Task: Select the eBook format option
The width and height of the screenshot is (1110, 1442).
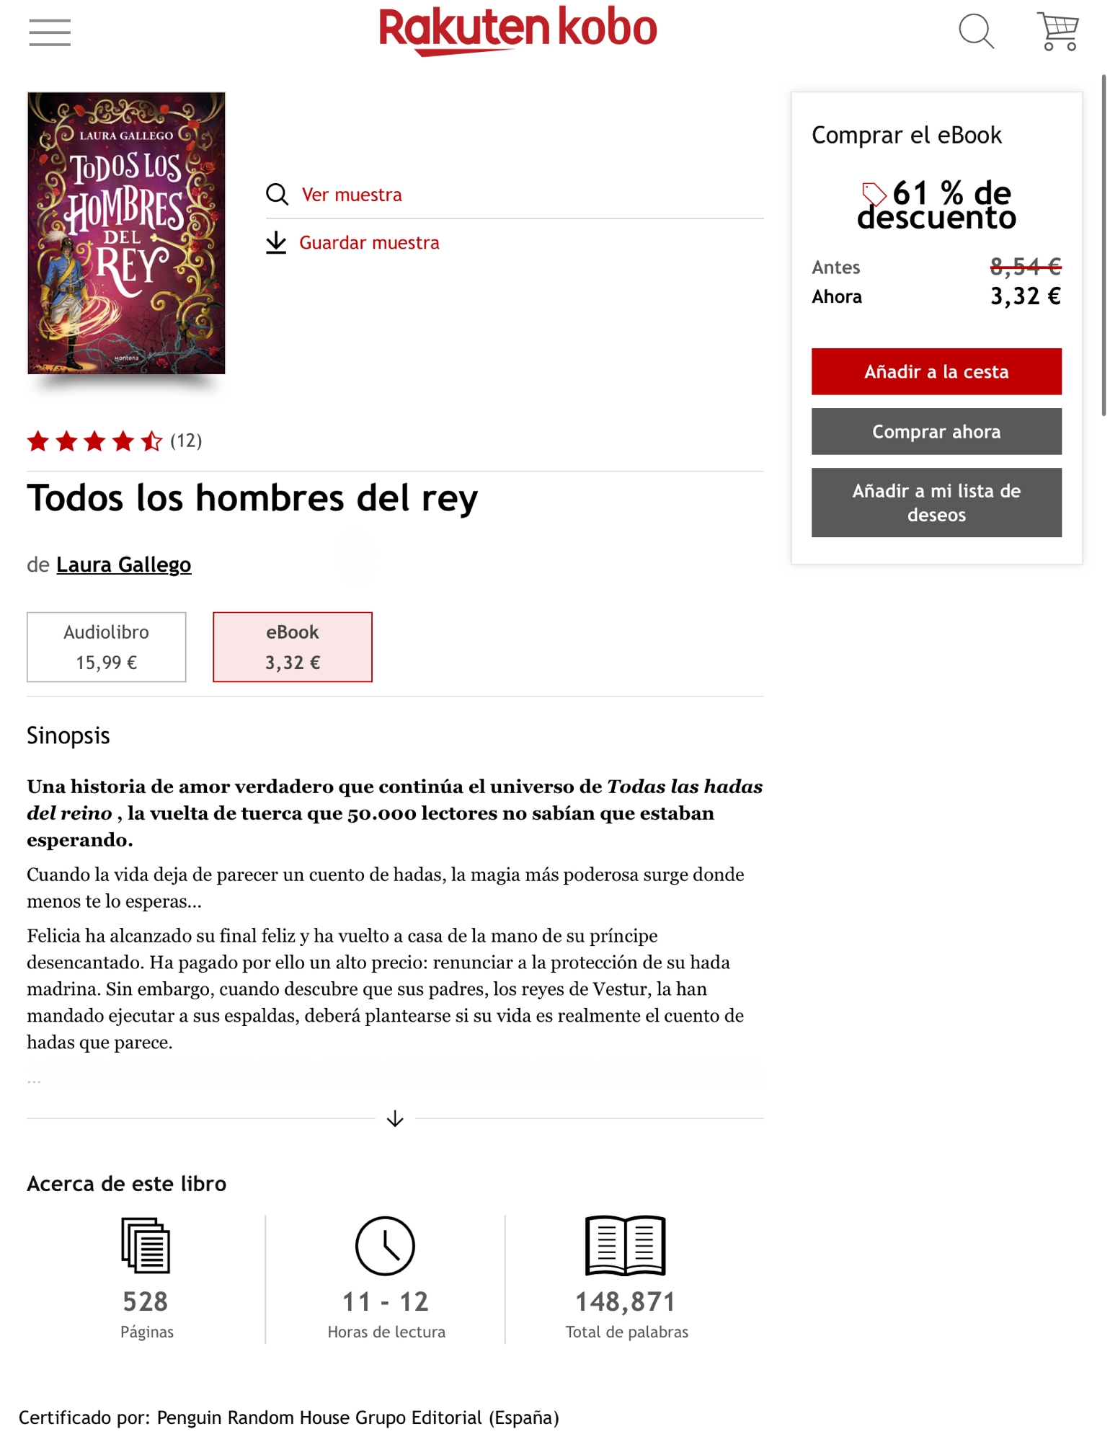Action: [293, 647]
